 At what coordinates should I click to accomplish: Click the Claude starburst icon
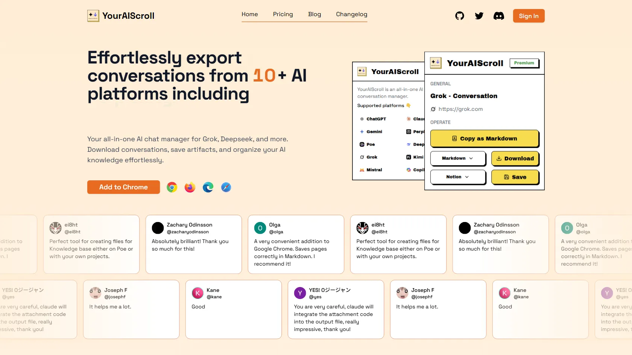(409, 119)
